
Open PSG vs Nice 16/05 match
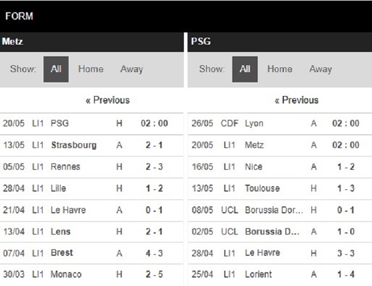pos(280,167)
